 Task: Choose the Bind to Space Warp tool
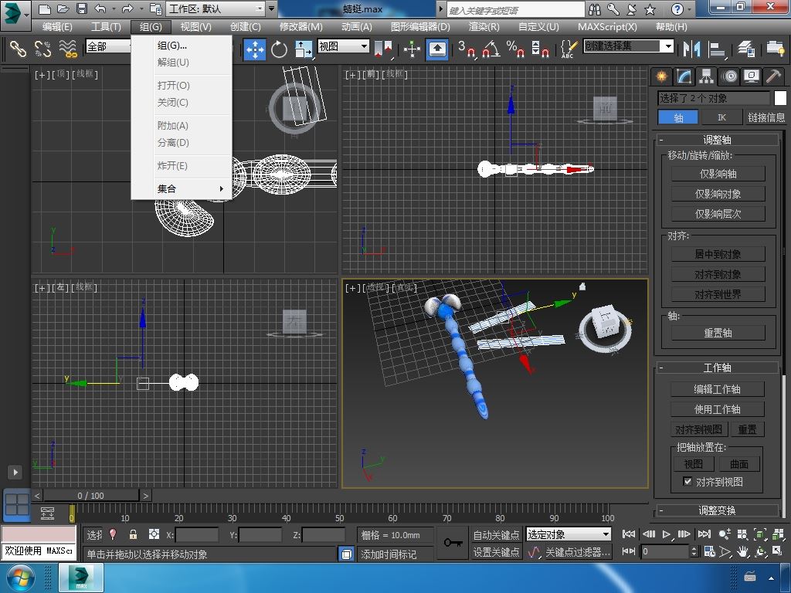click(68, 49)
